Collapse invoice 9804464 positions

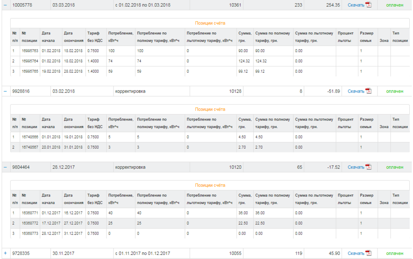[5, 167]
